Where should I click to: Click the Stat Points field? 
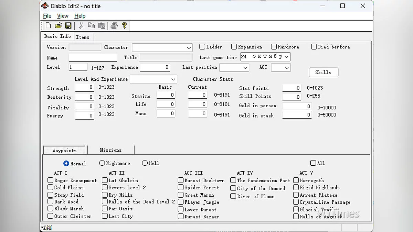(x=292, y=88)
